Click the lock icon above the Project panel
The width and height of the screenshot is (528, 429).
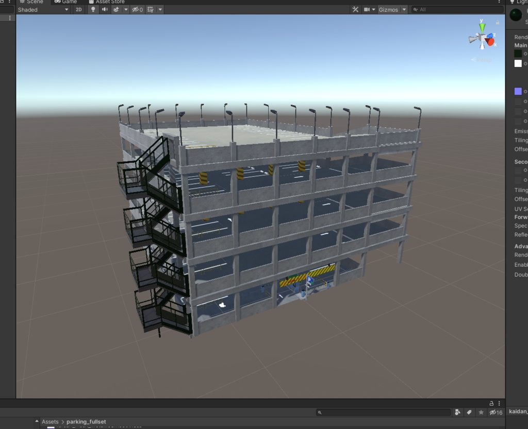click(x=492, y=403)
